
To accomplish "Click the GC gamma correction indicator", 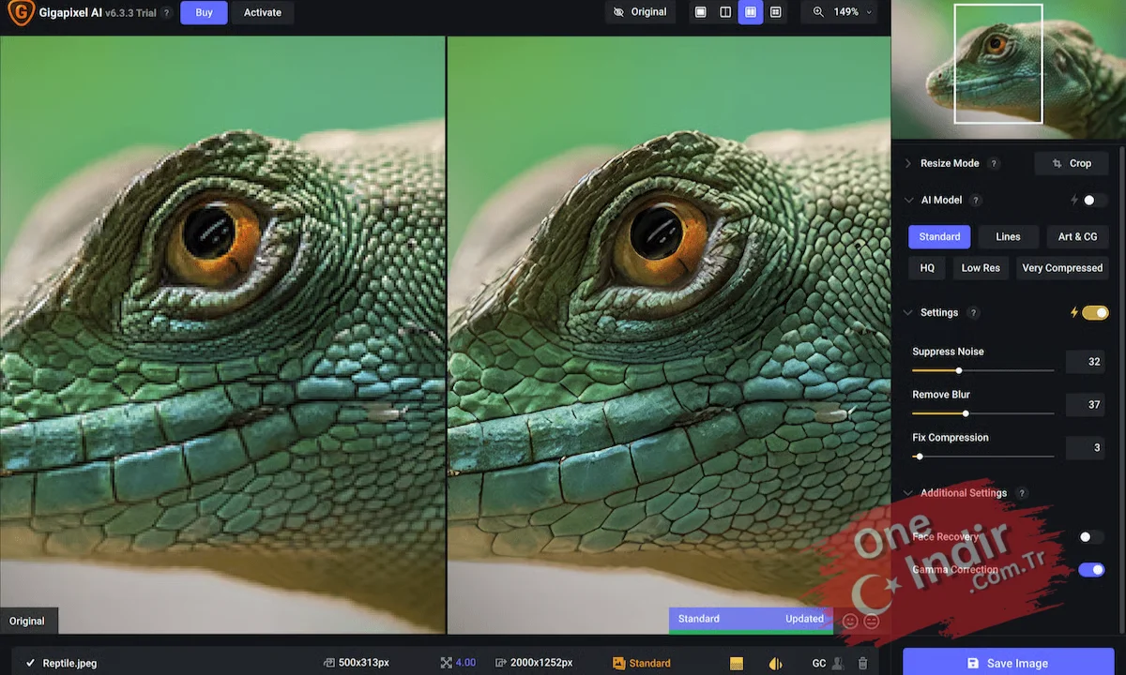I will pyautogui.click(x=819, y=663).
